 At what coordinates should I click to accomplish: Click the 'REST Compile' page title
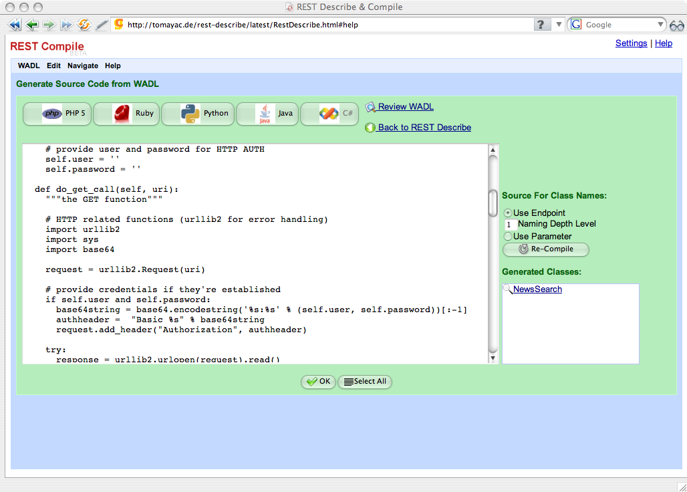47,46
